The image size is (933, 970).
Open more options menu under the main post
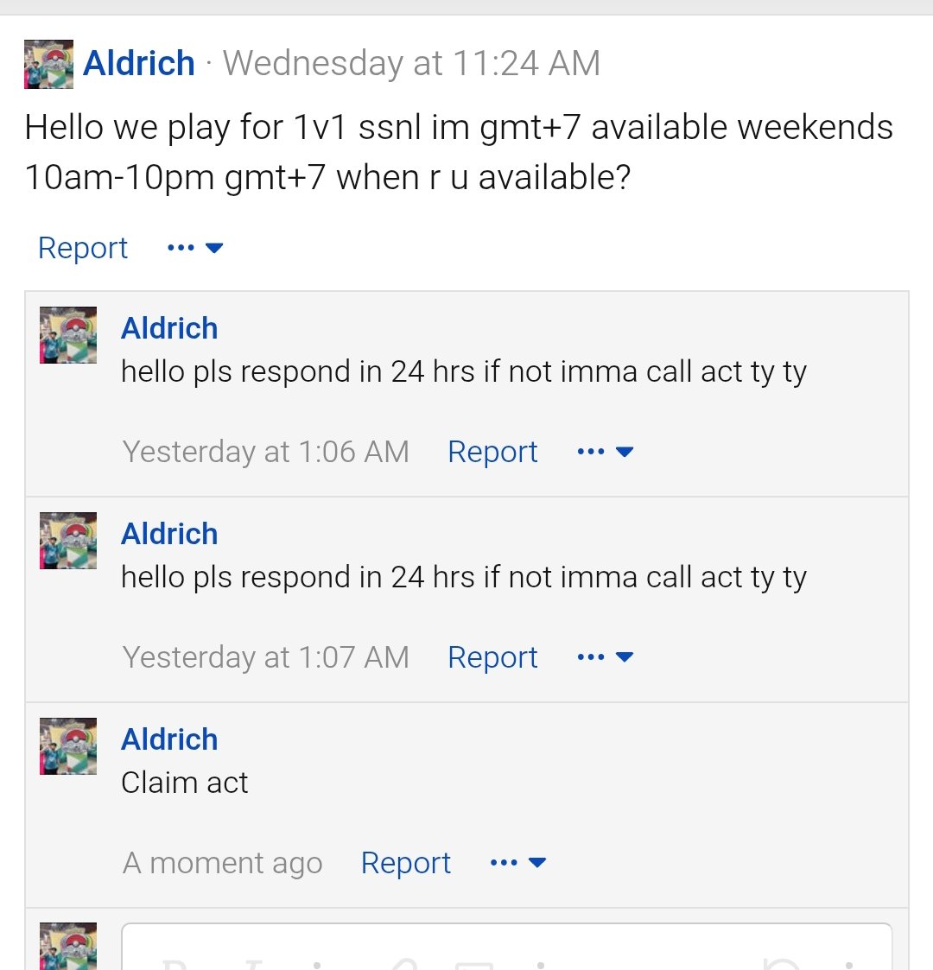point(195,248)
